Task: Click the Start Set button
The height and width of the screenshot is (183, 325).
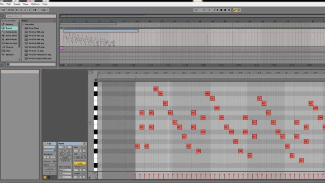Action: point(84,147)
